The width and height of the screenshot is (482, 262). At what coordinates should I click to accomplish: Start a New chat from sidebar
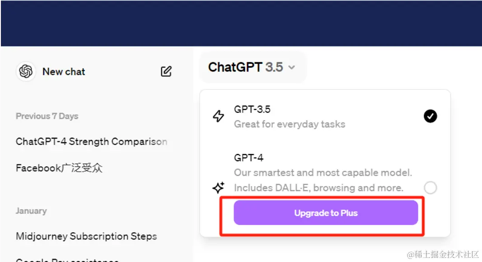pos(64,71)
